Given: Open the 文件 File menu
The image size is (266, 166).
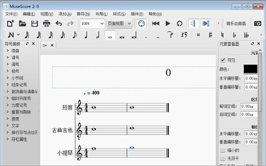Looking at the screenshot, I should pos(11,14).
